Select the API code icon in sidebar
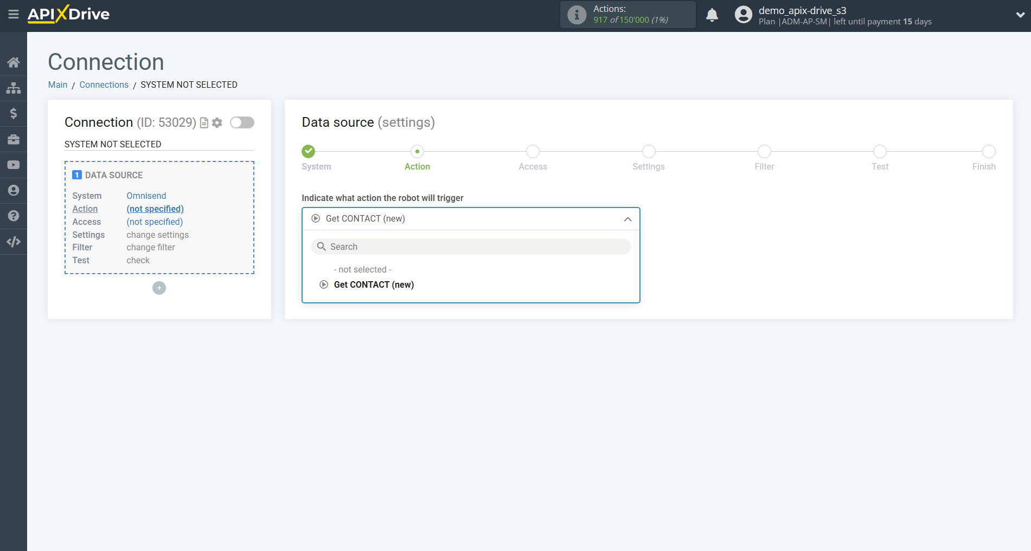1031x551 pixels. pyautogui.click(x=14, y=241)
